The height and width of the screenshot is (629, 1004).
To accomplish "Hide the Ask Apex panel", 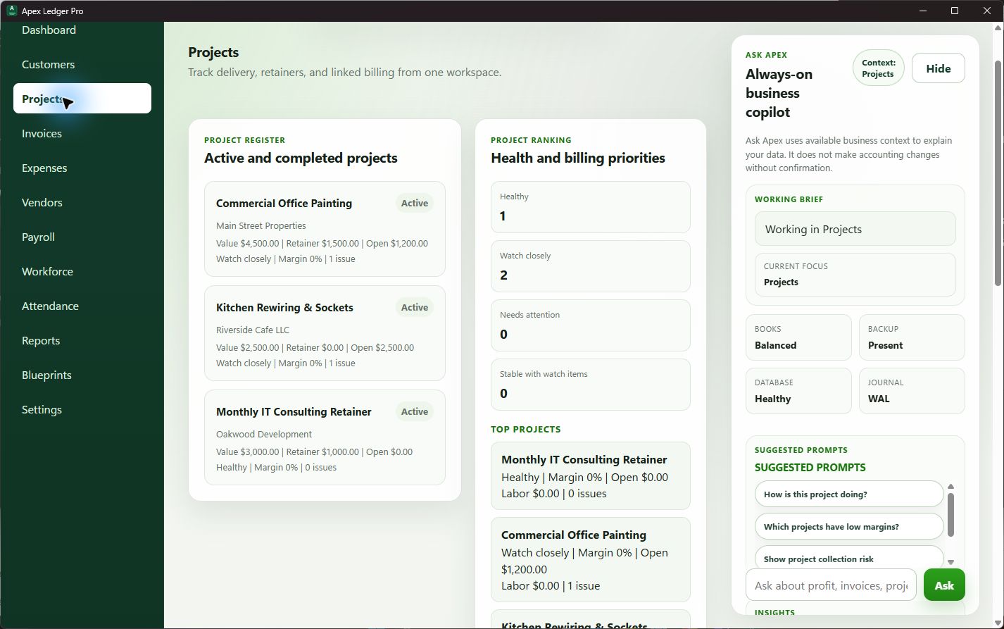I will 938,68.
